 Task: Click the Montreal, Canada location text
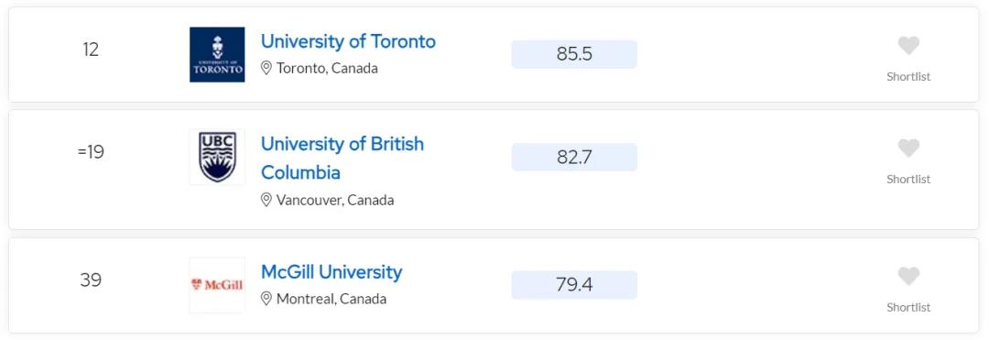coord(331,299)
